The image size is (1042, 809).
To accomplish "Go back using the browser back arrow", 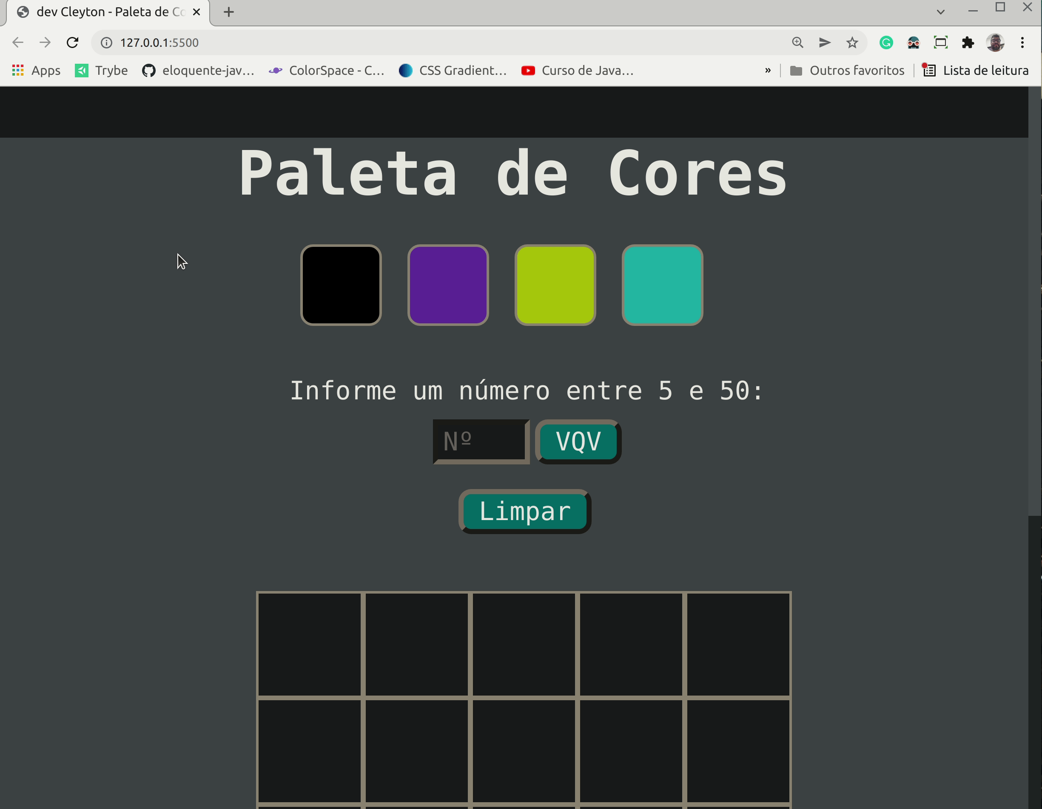I will click(x=18, y=42).
